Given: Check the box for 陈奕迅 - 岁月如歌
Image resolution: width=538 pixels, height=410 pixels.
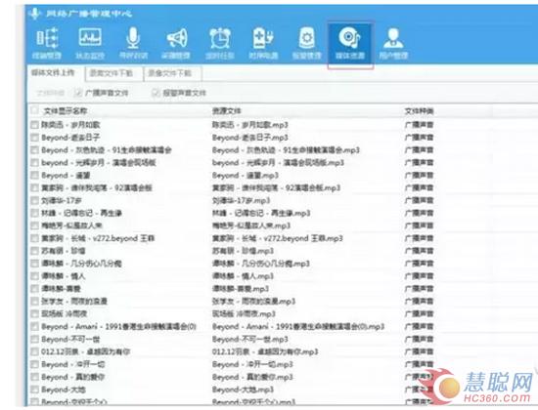Looking at the screenshot, I should (34, 125).
